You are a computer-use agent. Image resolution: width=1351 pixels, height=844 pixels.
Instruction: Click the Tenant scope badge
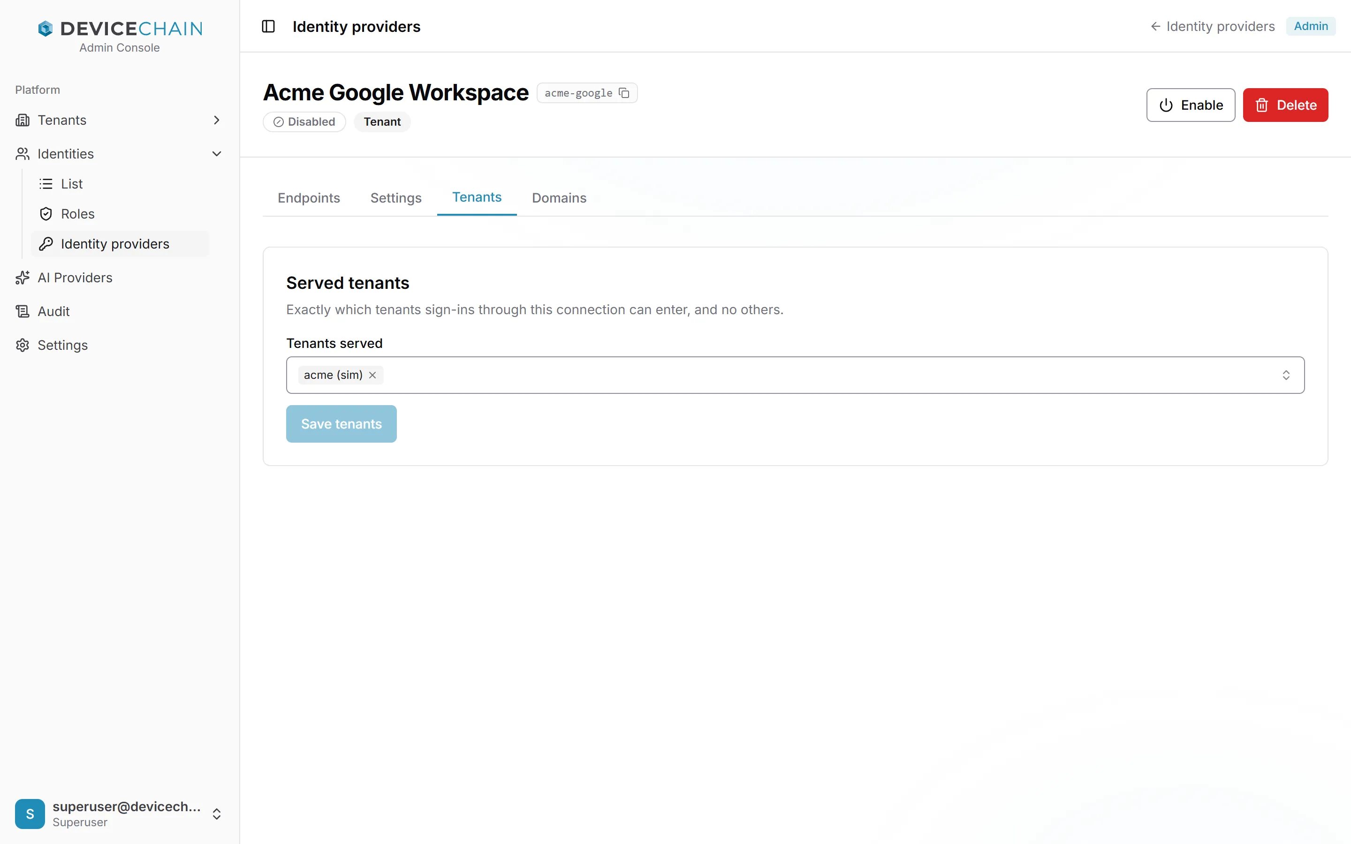(382, 122)
